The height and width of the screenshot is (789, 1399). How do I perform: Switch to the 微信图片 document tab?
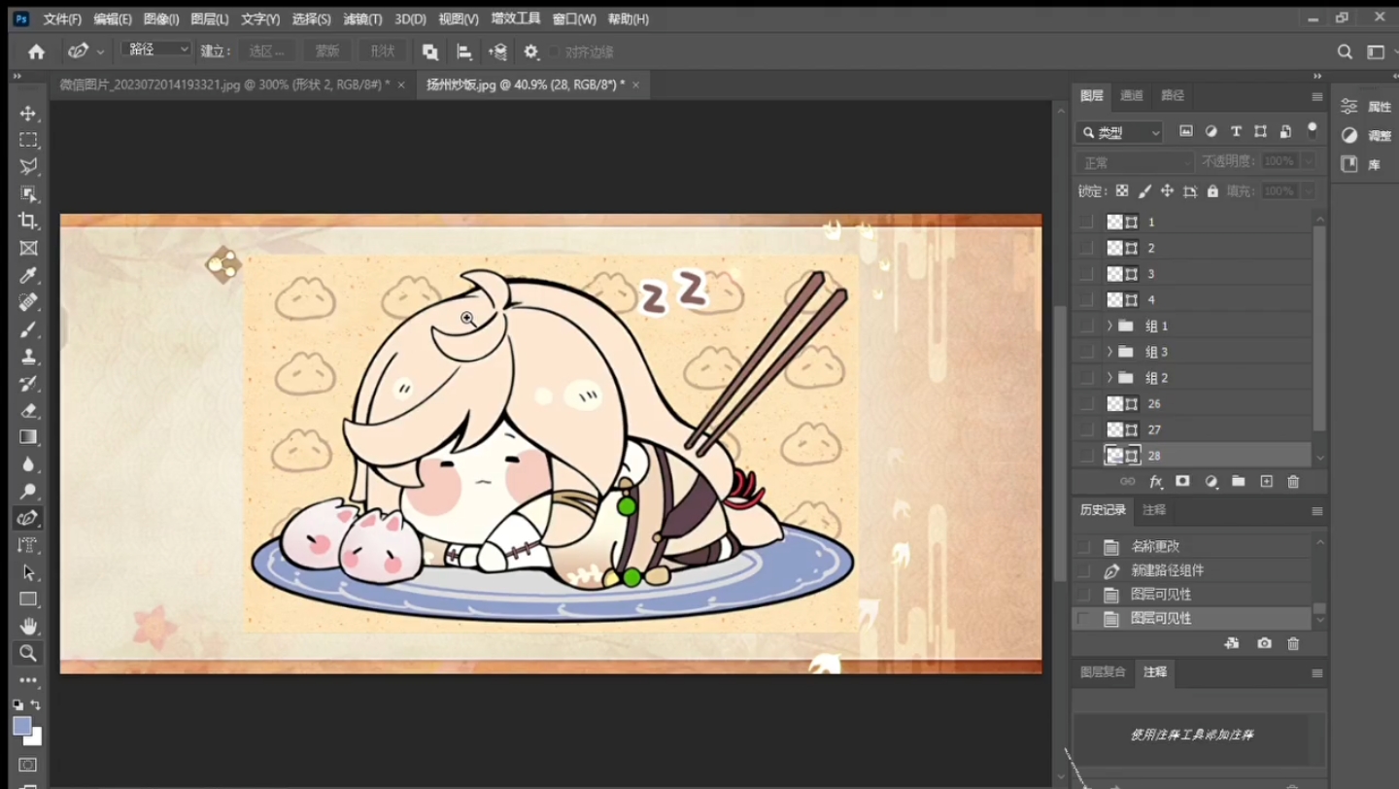pos(224,86)
